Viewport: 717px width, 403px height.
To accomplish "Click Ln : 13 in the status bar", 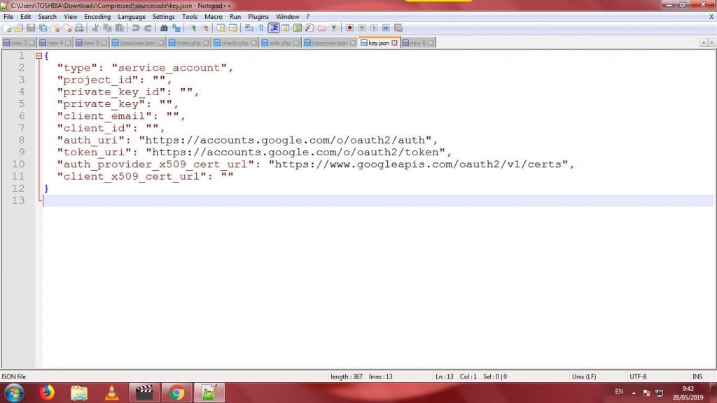I will point(444,376).
